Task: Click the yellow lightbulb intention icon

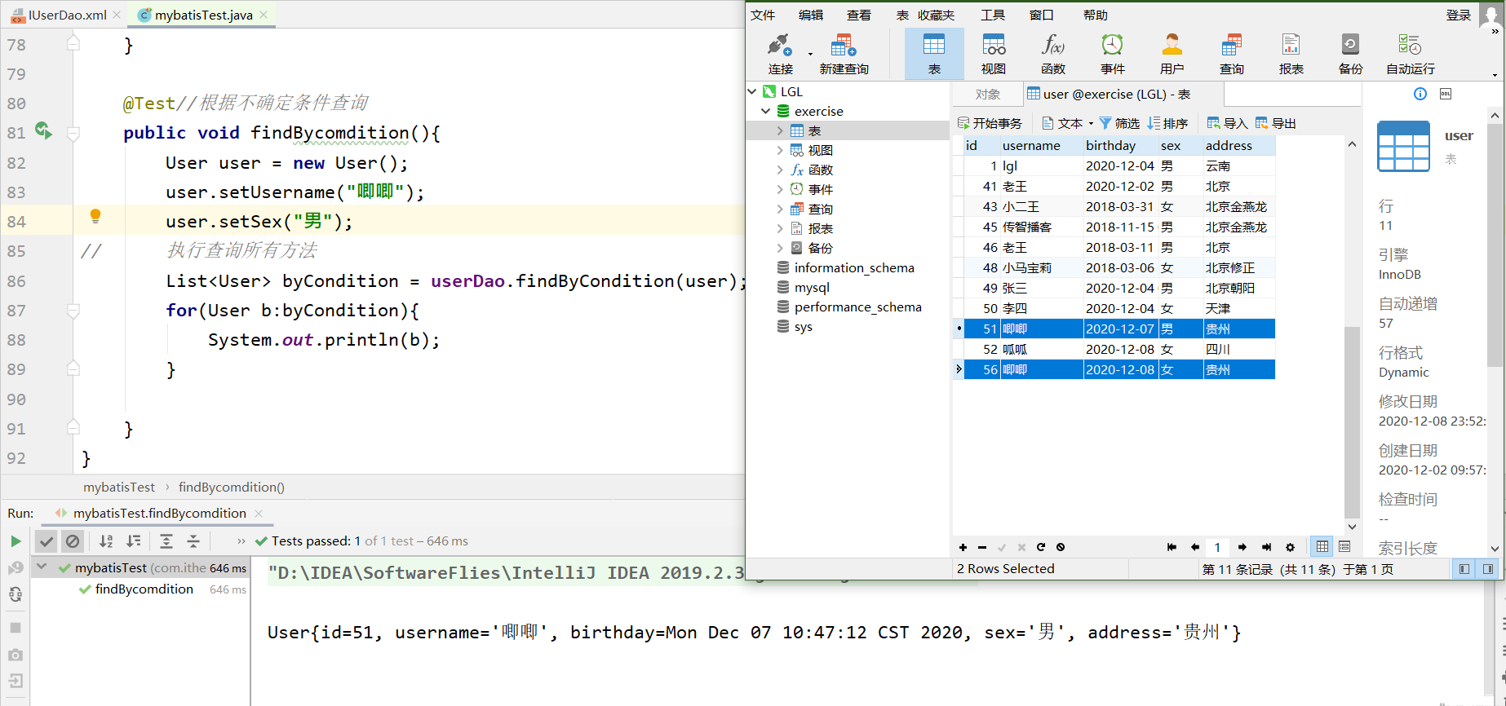Action: pos(95,216)
